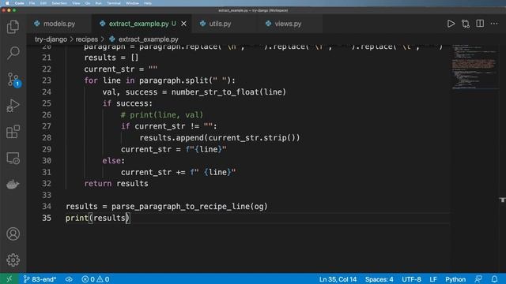Split the editor to the right
Screen dimensions: 506x284
point(480,24)
